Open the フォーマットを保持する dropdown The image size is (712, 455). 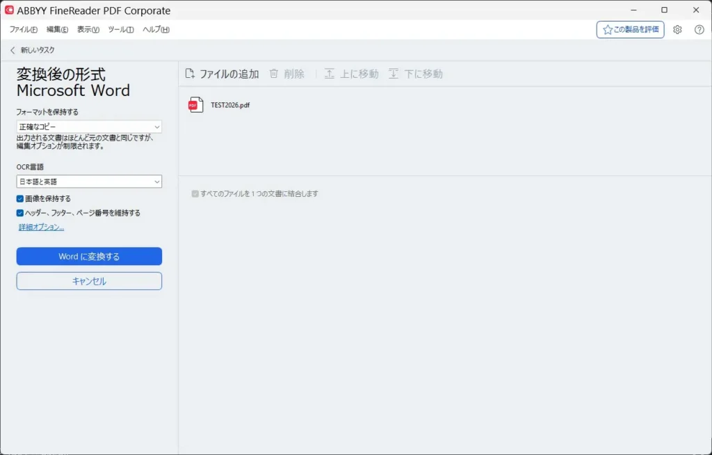(x=89, y=127)
